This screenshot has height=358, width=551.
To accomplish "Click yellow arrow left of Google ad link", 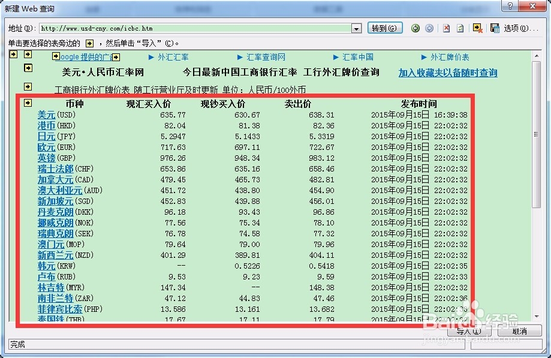I will coord(56,56).
